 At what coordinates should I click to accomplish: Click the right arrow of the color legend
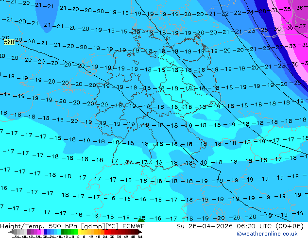(x=140, y=232)
